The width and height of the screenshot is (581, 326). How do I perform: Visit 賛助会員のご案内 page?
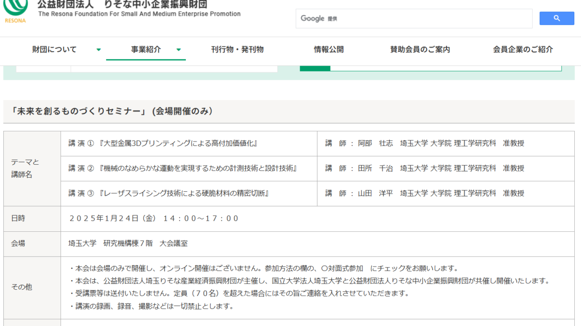pyautogui.click(x=420, y=50)
